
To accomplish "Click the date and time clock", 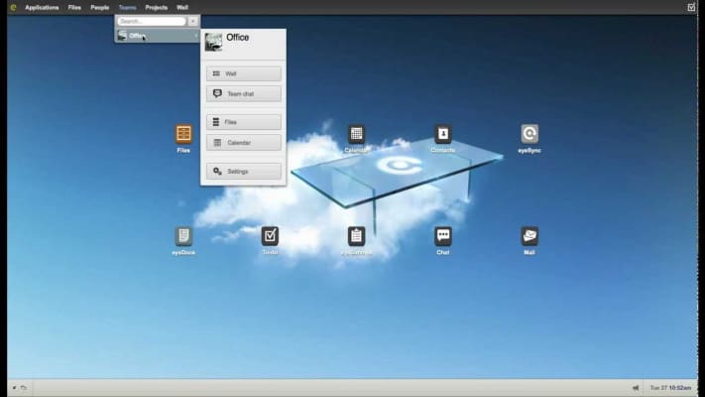I will (x=670, y=387).
